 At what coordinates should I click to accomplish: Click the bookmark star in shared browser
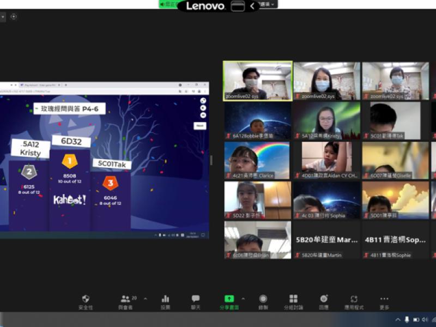pos(186,91)
